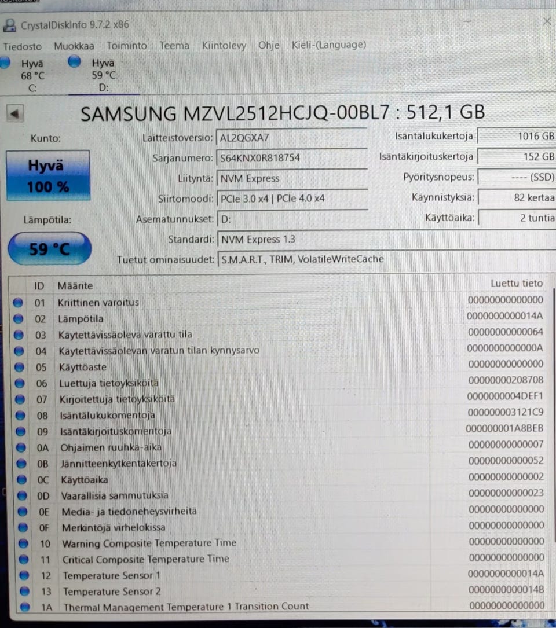Click the raw value 000000004DEF1
556x628 pixels.
[505, 396]
